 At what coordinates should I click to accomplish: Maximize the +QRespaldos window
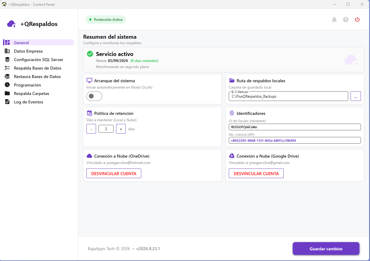coord(348,4)
